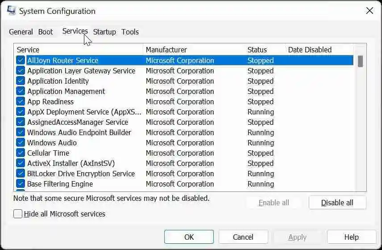The image size is (382, 250).
Task: Go to the Startup tab
Action: click(x=104, y=32)
